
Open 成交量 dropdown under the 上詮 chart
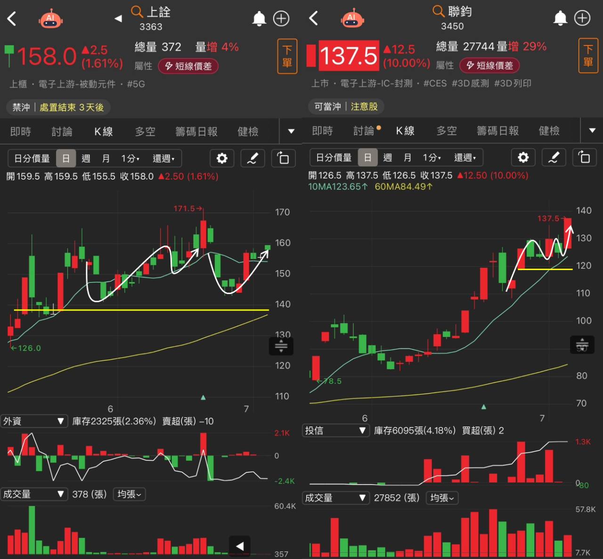pyautogui.click(x=33, y=494)
